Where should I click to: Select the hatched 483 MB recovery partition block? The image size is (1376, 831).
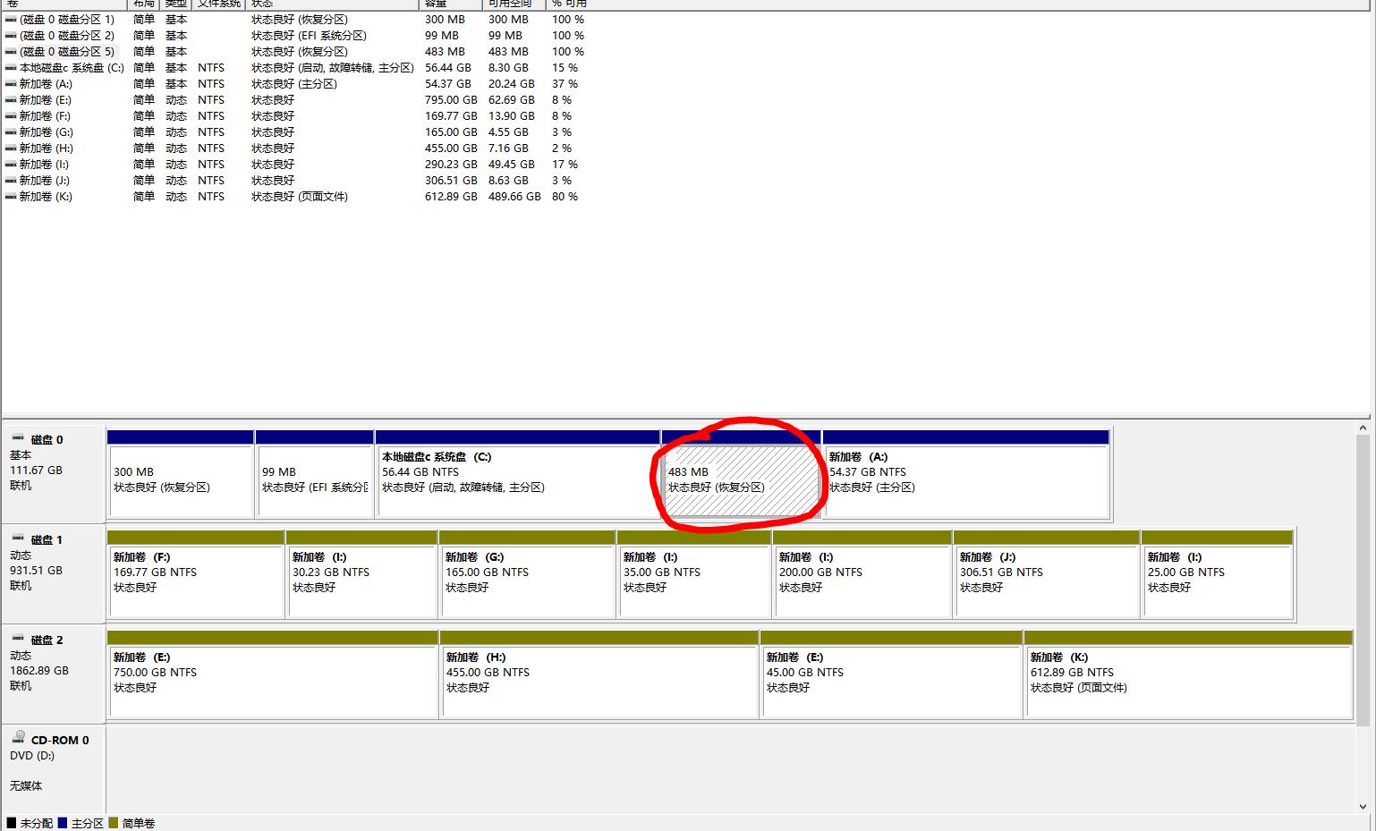click(742, 474)
